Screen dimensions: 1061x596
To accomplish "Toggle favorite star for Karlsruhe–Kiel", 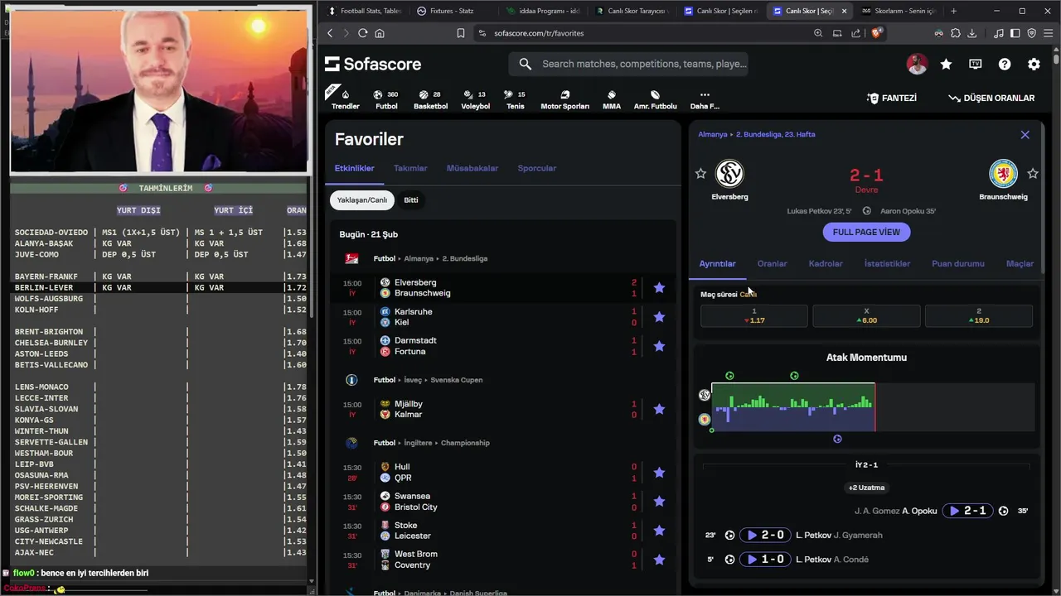I will click(x=659, y=317).
